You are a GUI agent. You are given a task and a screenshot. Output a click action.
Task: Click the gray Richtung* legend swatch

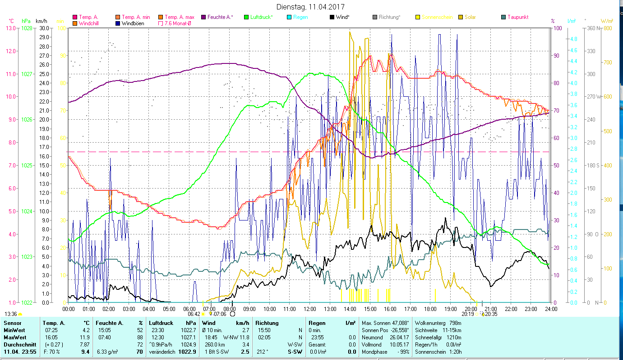pyautogui.click(x=375, y=18)
